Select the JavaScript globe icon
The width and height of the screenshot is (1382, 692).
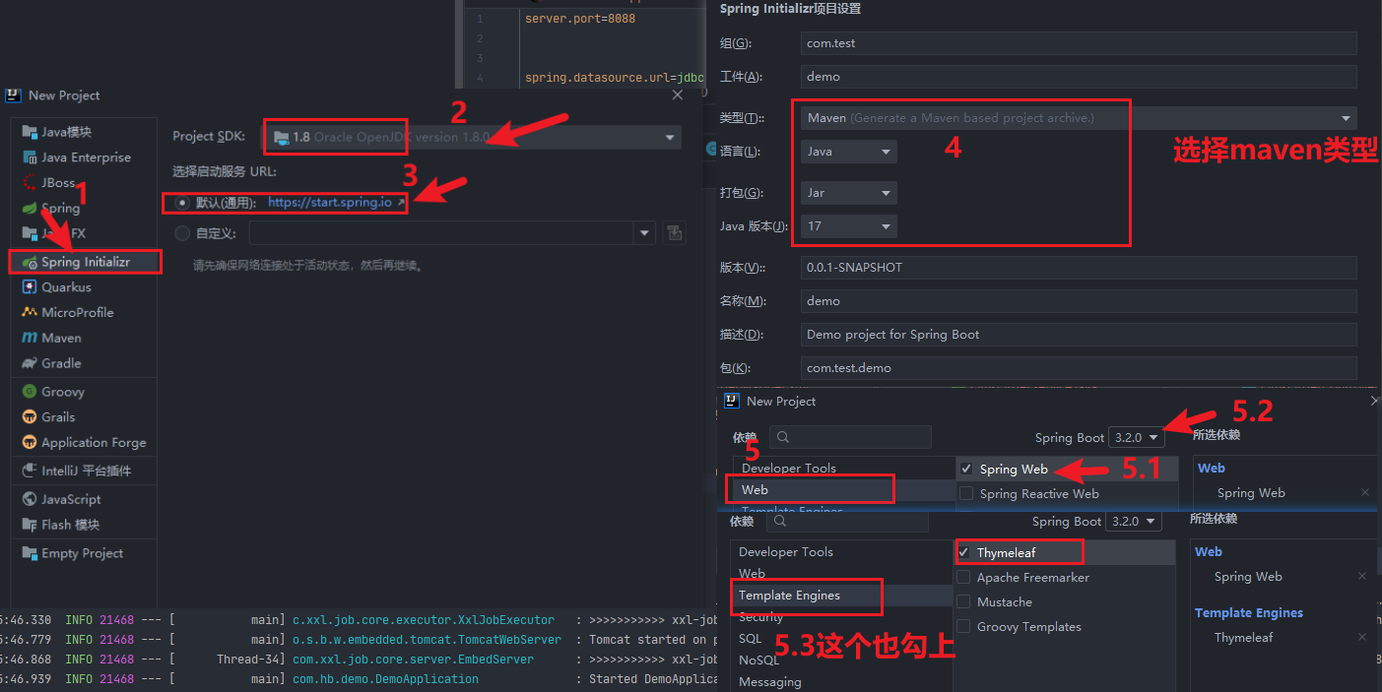pos(29,499)
